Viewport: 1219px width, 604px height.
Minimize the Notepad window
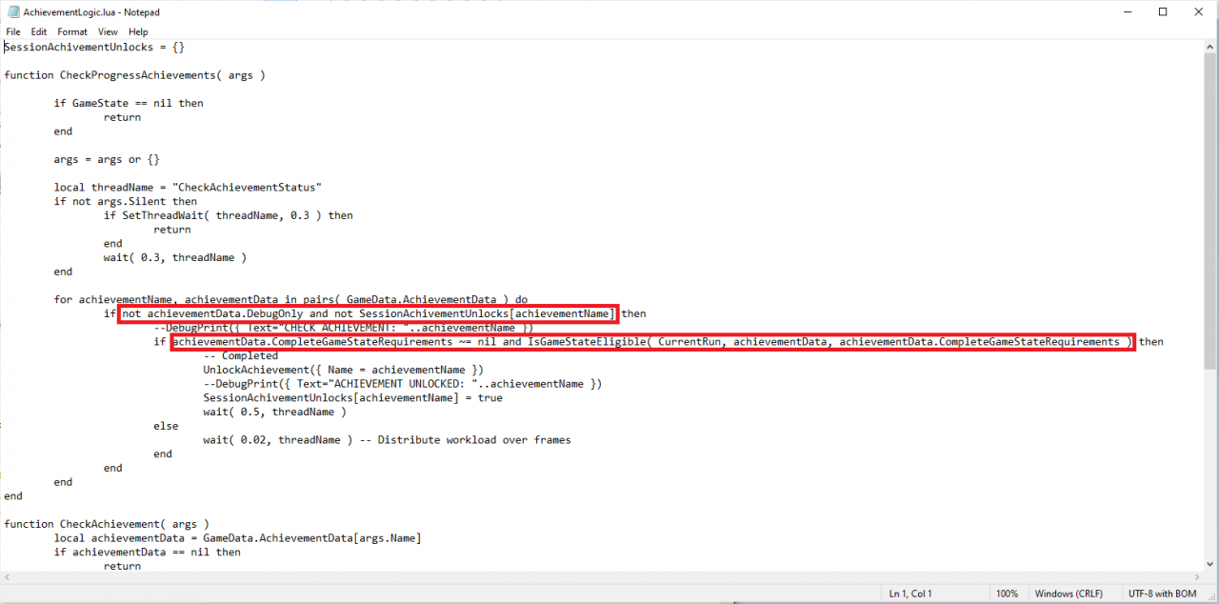tap(1120, 12)
